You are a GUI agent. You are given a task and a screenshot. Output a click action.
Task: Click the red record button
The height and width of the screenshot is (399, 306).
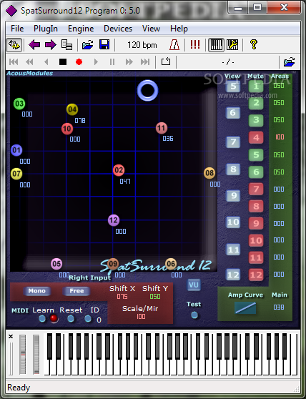pyautogui.click(x=79, y=61)
